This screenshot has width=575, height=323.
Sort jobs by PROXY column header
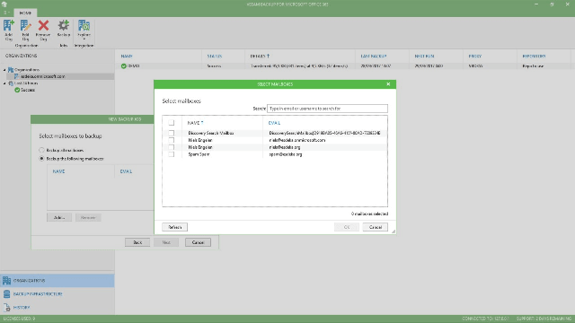tap(475, 57)
